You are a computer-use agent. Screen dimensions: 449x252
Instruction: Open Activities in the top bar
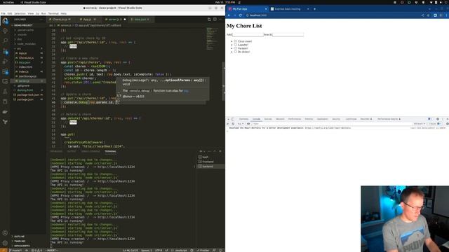[8, 2]
